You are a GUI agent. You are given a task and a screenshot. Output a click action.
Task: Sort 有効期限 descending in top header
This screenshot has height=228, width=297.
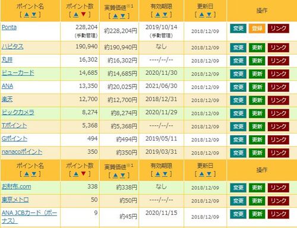coord(165,14)
